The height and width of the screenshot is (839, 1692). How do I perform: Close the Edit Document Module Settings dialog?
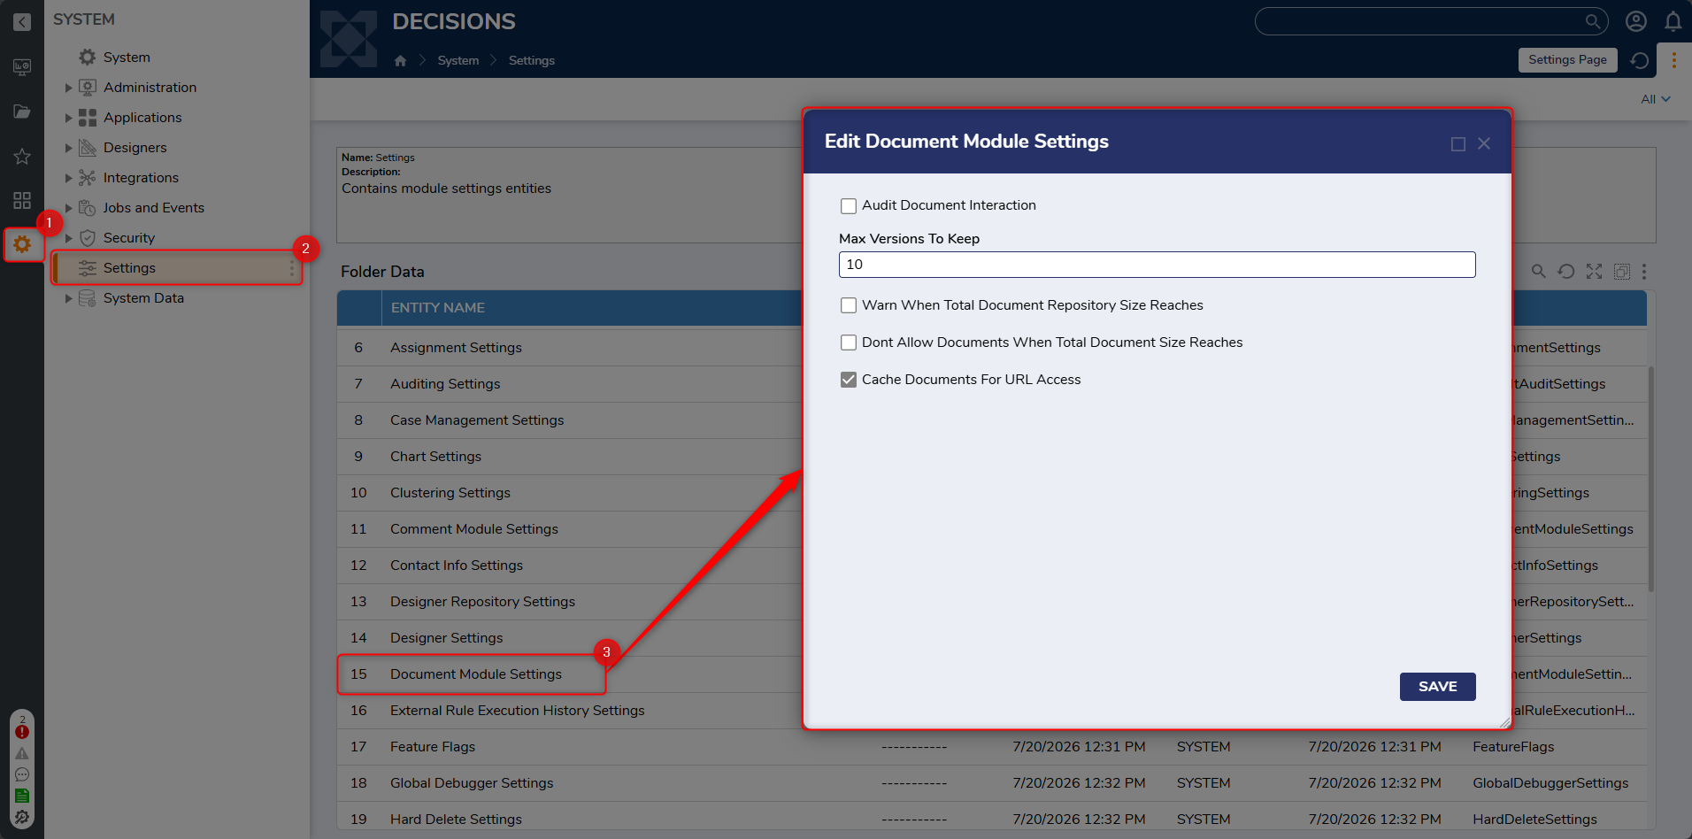click(1484, 144)
